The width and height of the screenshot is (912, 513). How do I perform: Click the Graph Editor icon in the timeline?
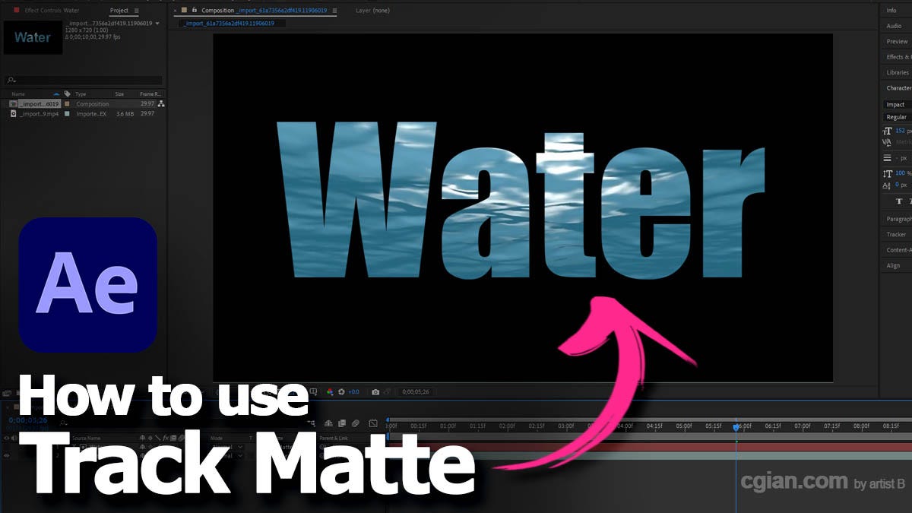pyautogui.click(x=372, y=424)
